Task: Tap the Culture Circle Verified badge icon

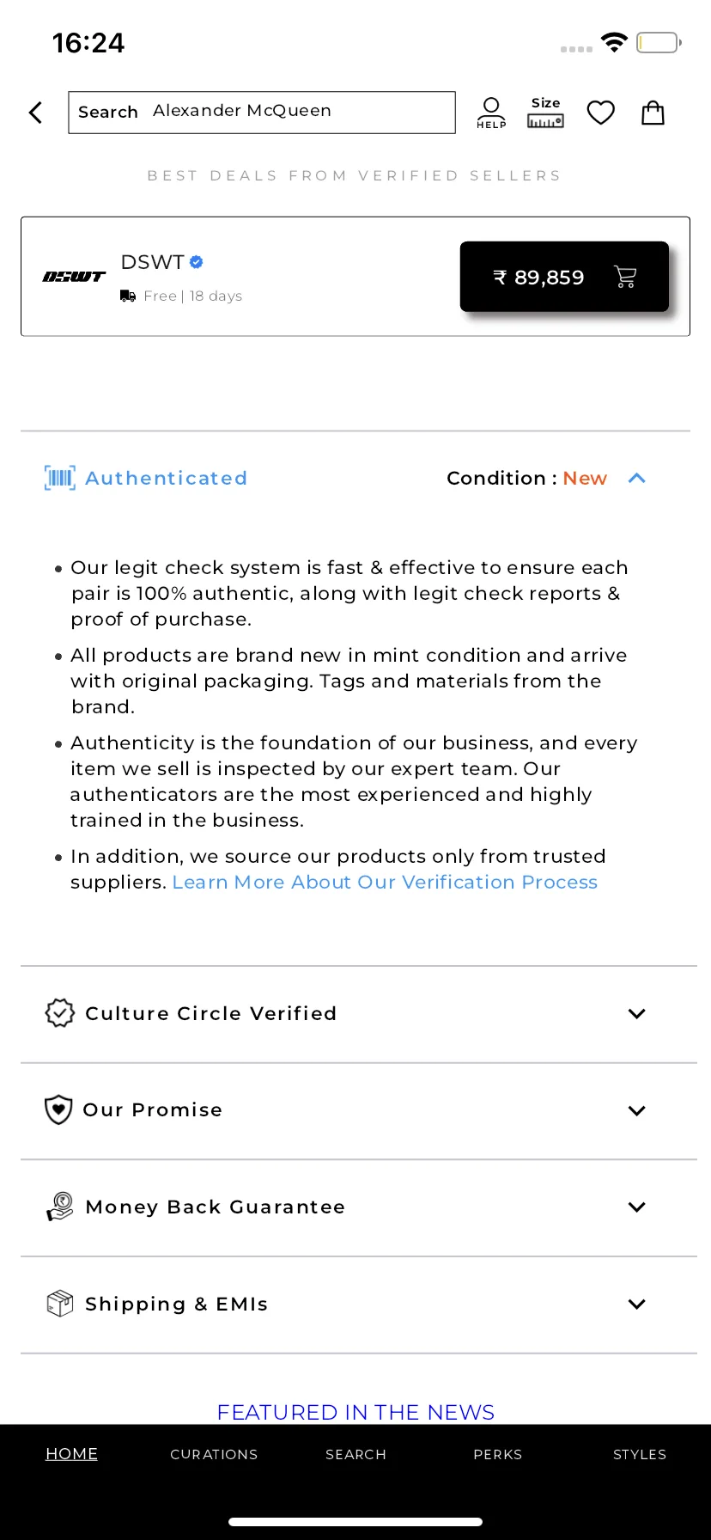Action: click(x=60, y=1013)
